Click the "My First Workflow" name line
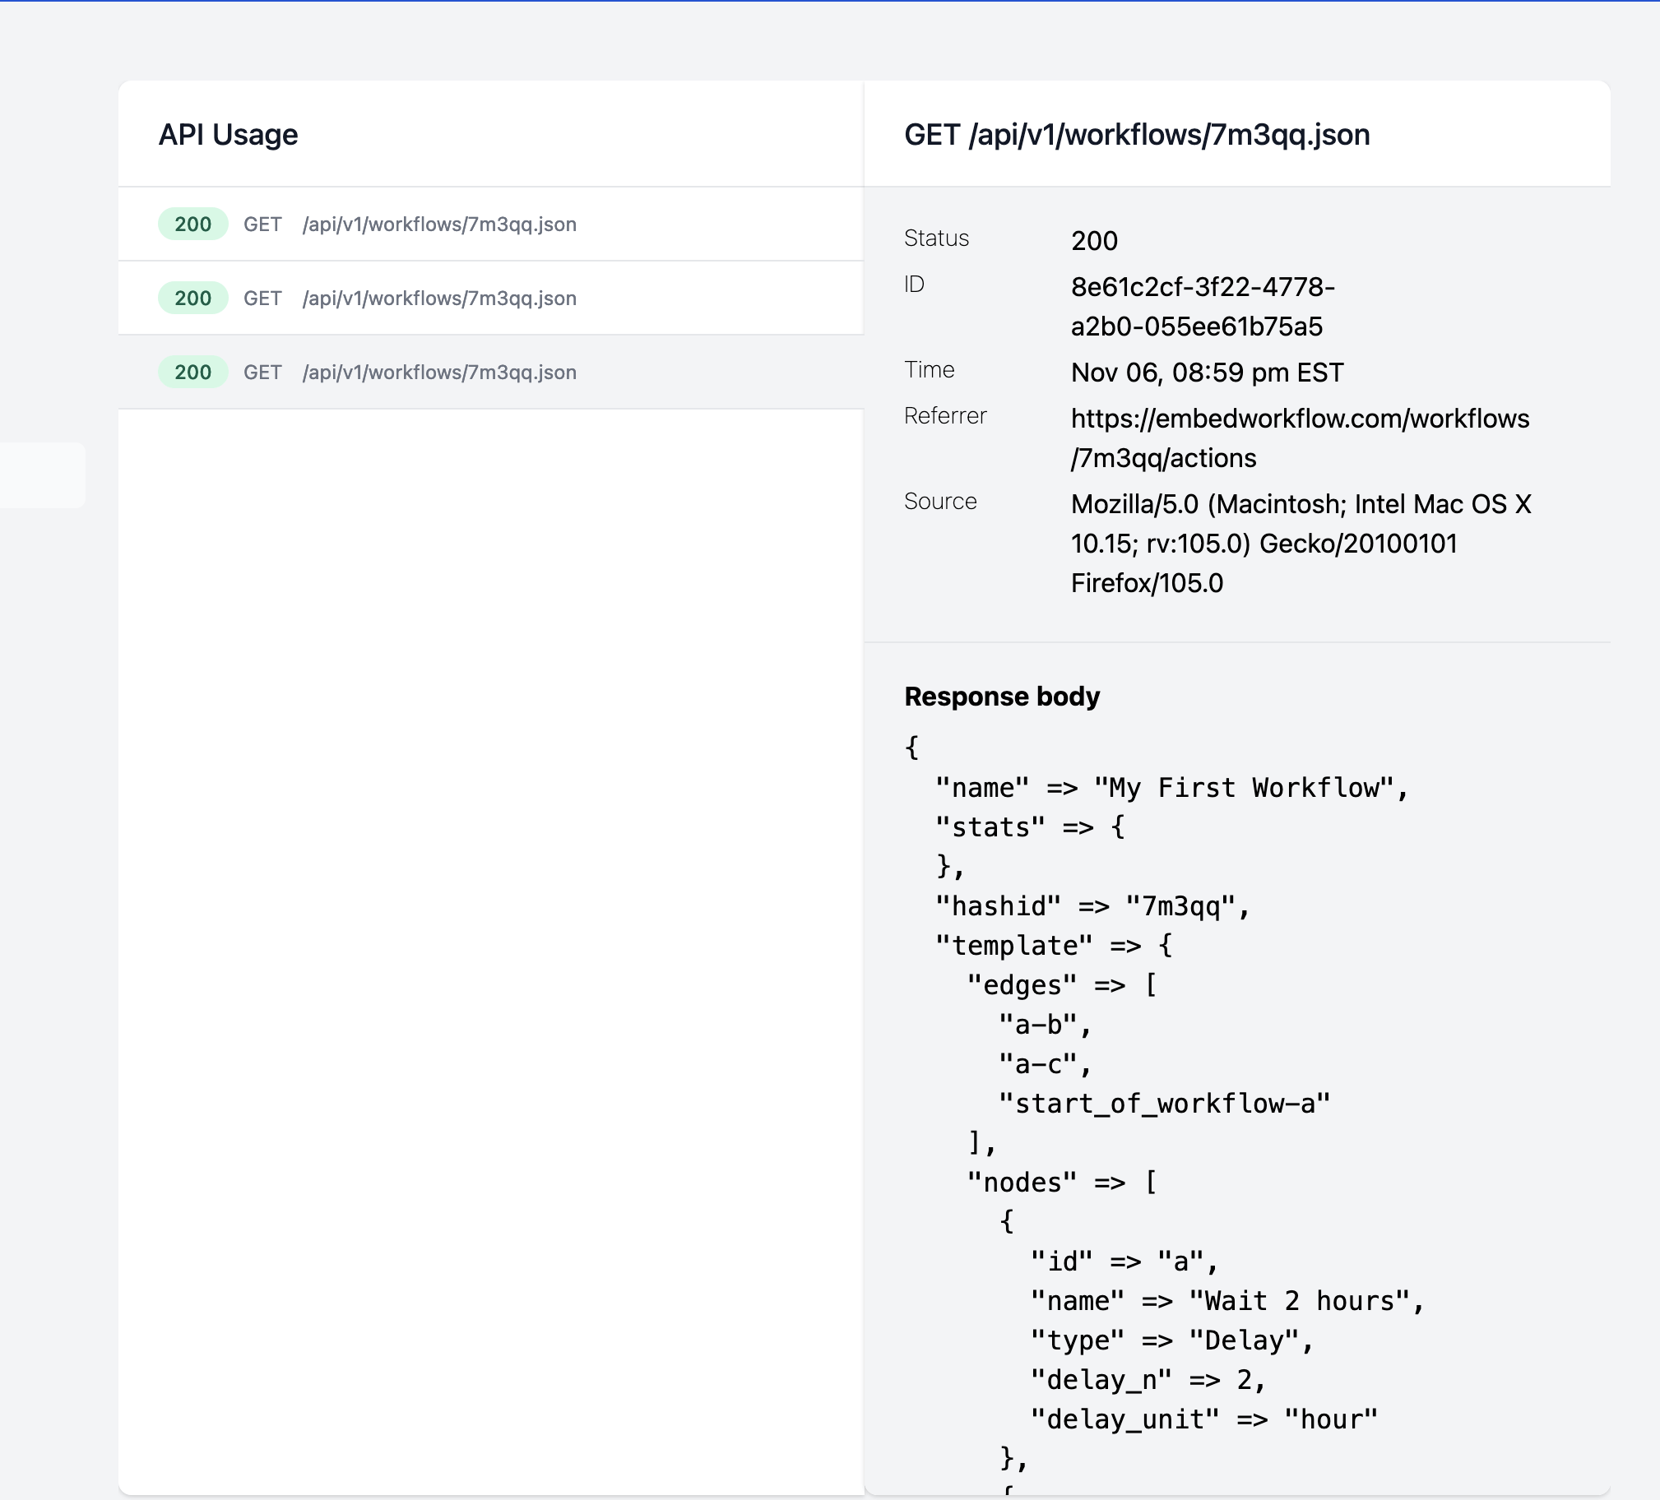1660x1500 pixels. point(1170,788)
